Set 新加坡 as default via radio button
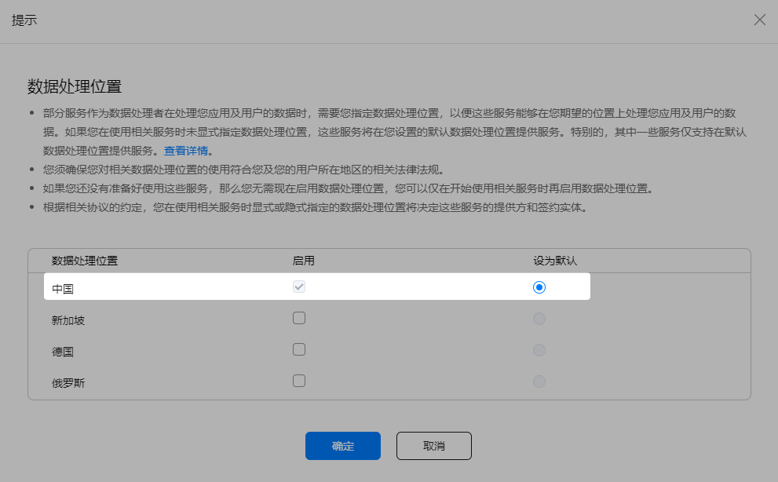Screen dimensions: 778x482 [539, 319]
